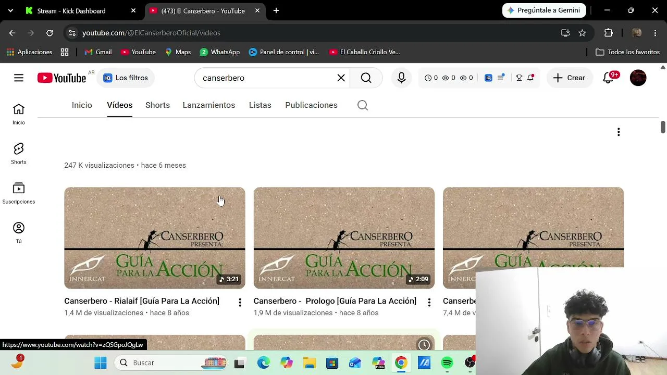The width and height of the screenshot is (667, 375).
Task: Open options menu for the Rialaif video
Action: click(240, 302)
